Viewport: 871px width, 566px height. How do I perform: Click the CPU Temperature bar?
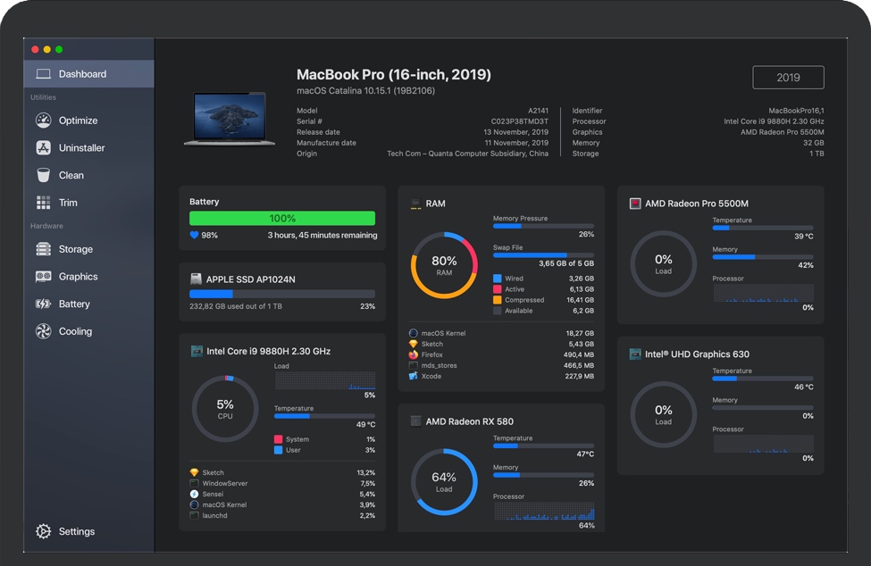point(324,416)
